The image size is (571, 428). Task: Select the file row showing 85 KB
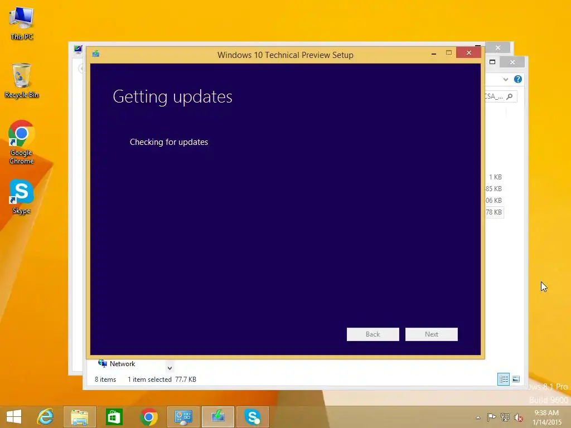pyautogui.click(x=495, y=188)
